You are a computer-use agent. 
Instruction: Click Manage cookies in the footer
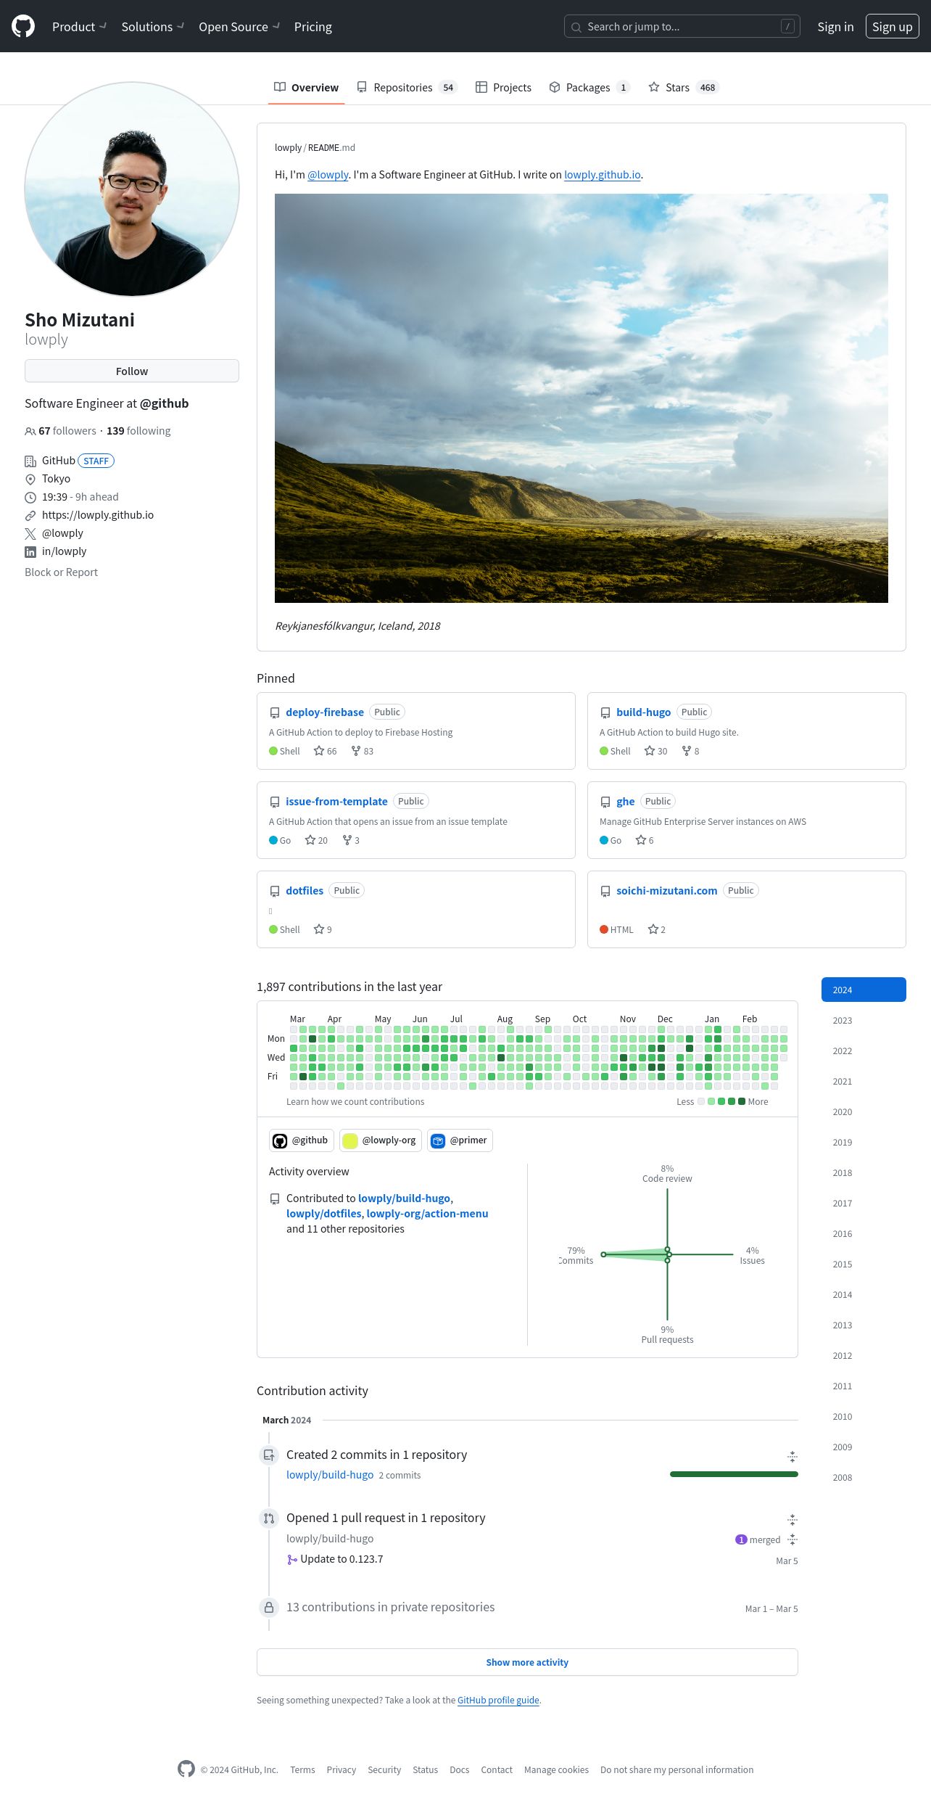click(x=556, y=1769)
